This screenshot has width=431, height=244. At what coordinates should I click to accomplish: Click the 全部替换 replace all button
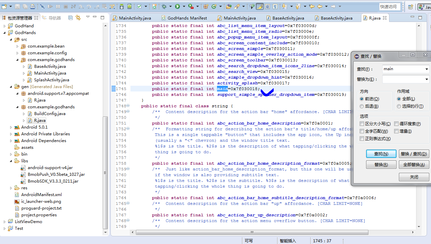(x=414, y=165)
